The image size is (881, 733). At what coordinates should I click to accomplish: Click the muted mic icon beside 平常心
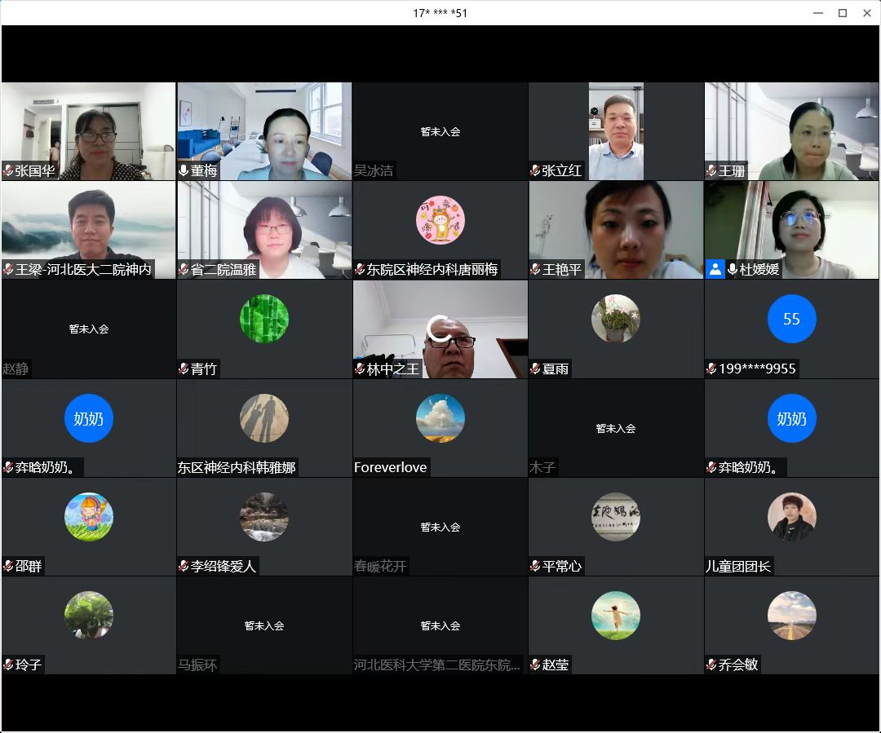click(x=536, y=567)
